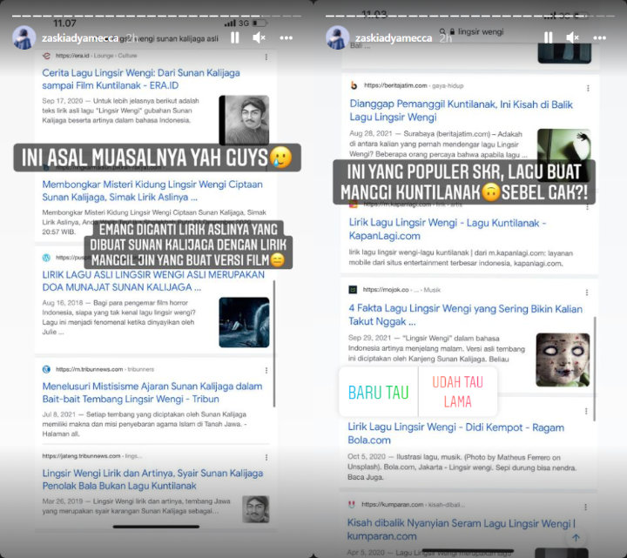Open the left story's three-dot menu
This screenshot has height=558, width=627.
(x=287, y=38)
